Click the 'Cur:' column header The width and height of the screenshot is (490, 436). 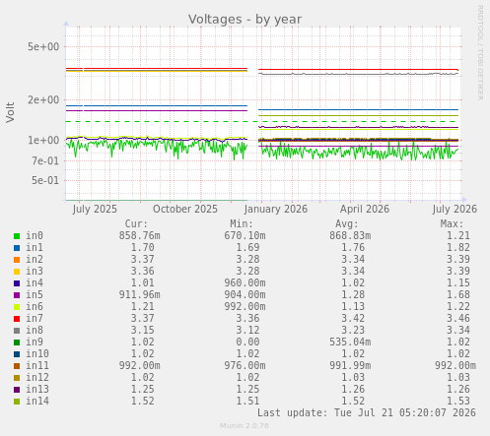pos(136,224)
